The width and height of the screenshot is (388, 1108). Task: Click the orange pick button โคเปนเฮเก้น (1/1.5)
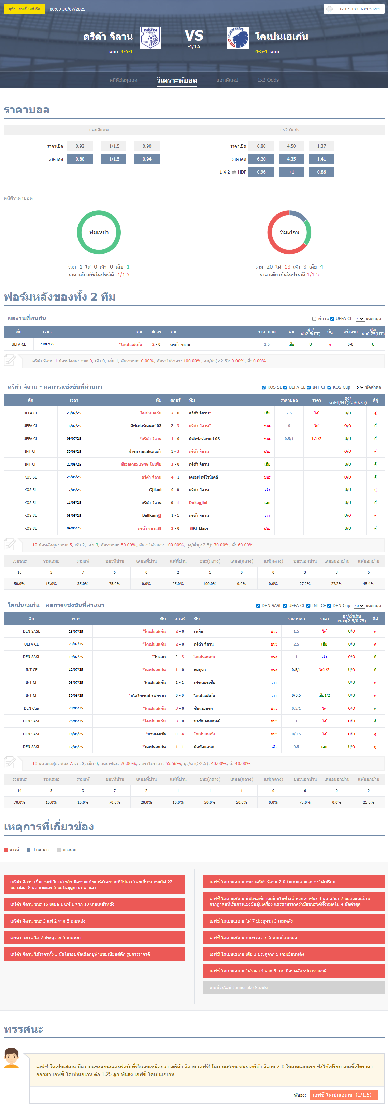tap(343, 1095)
